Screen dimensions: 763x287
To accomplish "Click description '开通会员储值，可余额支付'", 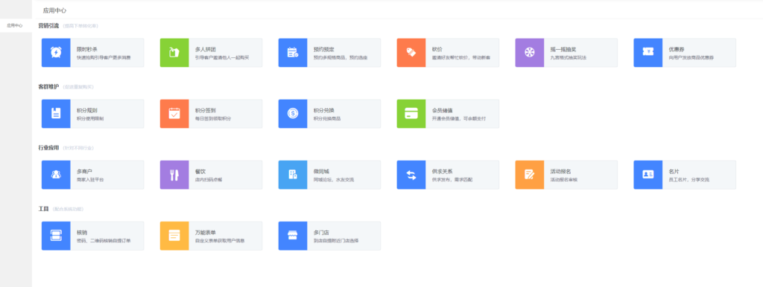I will point(458,118).
